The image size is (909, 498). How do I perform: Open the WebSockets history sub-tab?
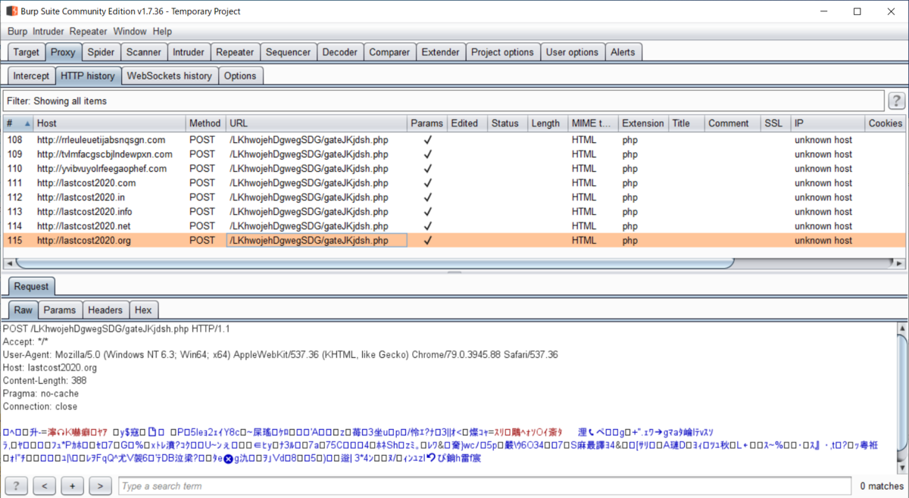coord(170,76)
